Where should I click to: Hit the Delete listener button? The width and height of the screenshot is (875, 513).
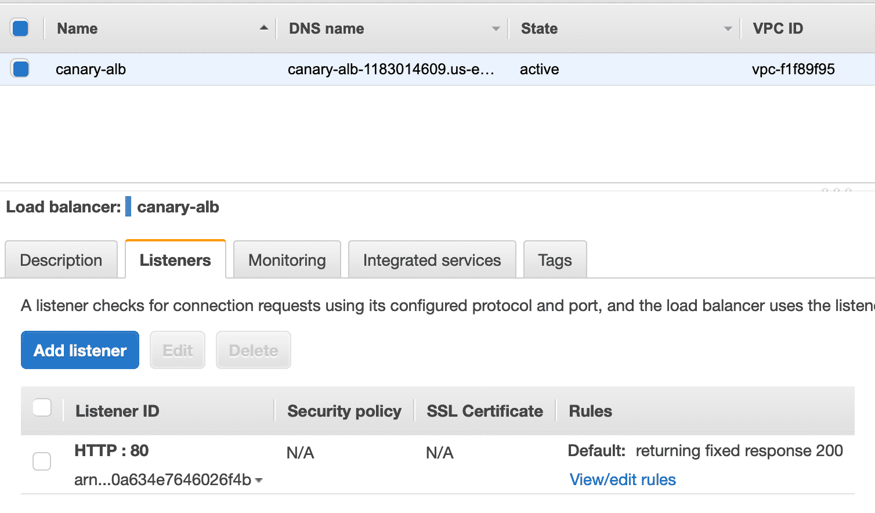(253, 351)
